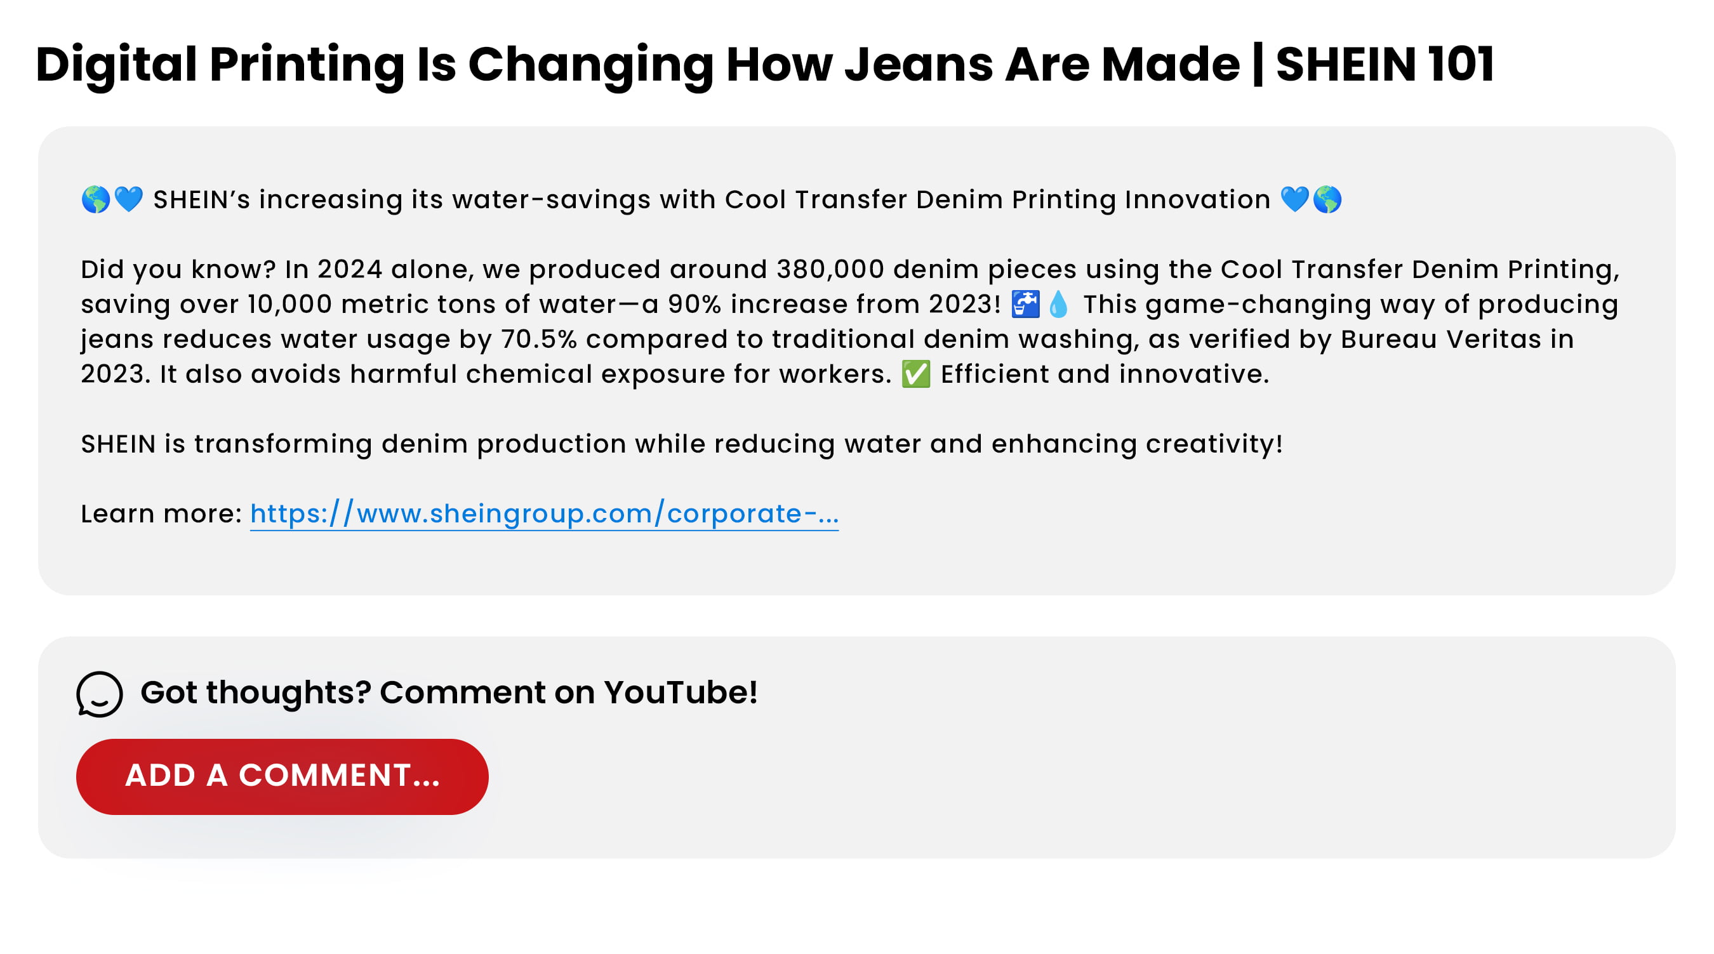Click the "Efficient and innovative." text

click(1105, 374)
